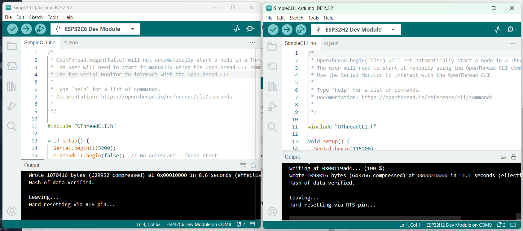Open Serial Monitor in ESP32H2 window
523x231 pixels.
coord(511,29)
